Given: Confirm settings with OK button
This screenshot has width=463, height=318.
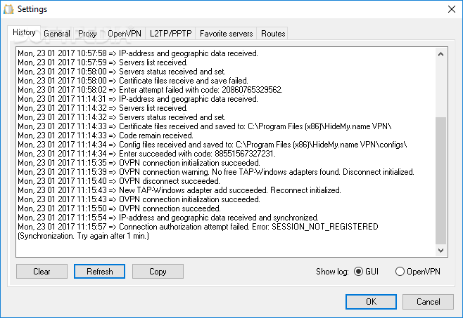Looking at the screenshot, I should coord(371,302).
